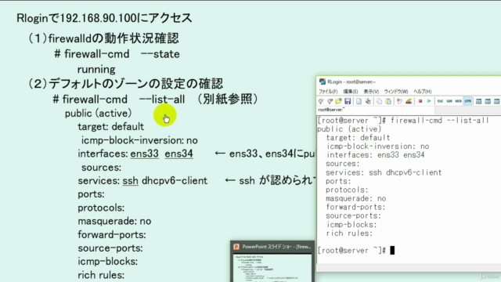Screen dimensions: 501x282
Task: Open the 表示(V) menu
Action: pos(371,92)
